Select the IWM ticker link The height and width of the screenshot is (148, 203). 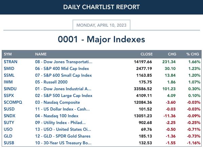pos(8,82)
